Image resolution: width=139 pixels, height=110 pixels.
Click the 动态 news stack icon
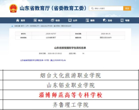(x=53, y=20)
